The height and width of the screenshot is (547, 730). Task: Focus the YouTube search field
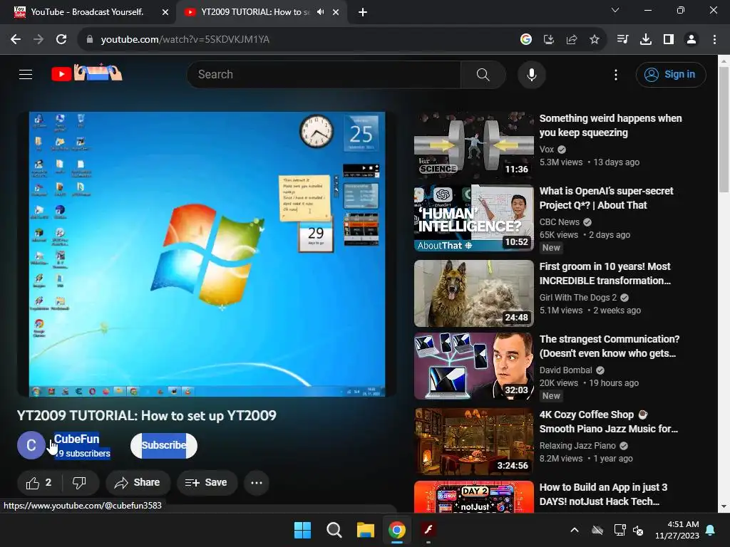324,74
